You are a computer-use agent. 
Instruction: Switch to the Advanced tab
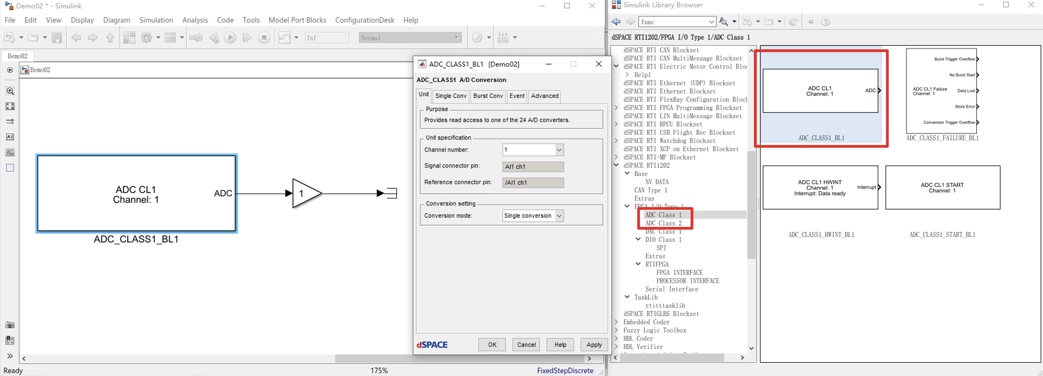click(545, 96)
